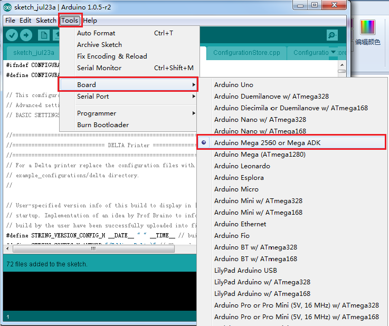Select LilyPad Arduino USB board
This screenshot has height=326, width=389.
291,271
